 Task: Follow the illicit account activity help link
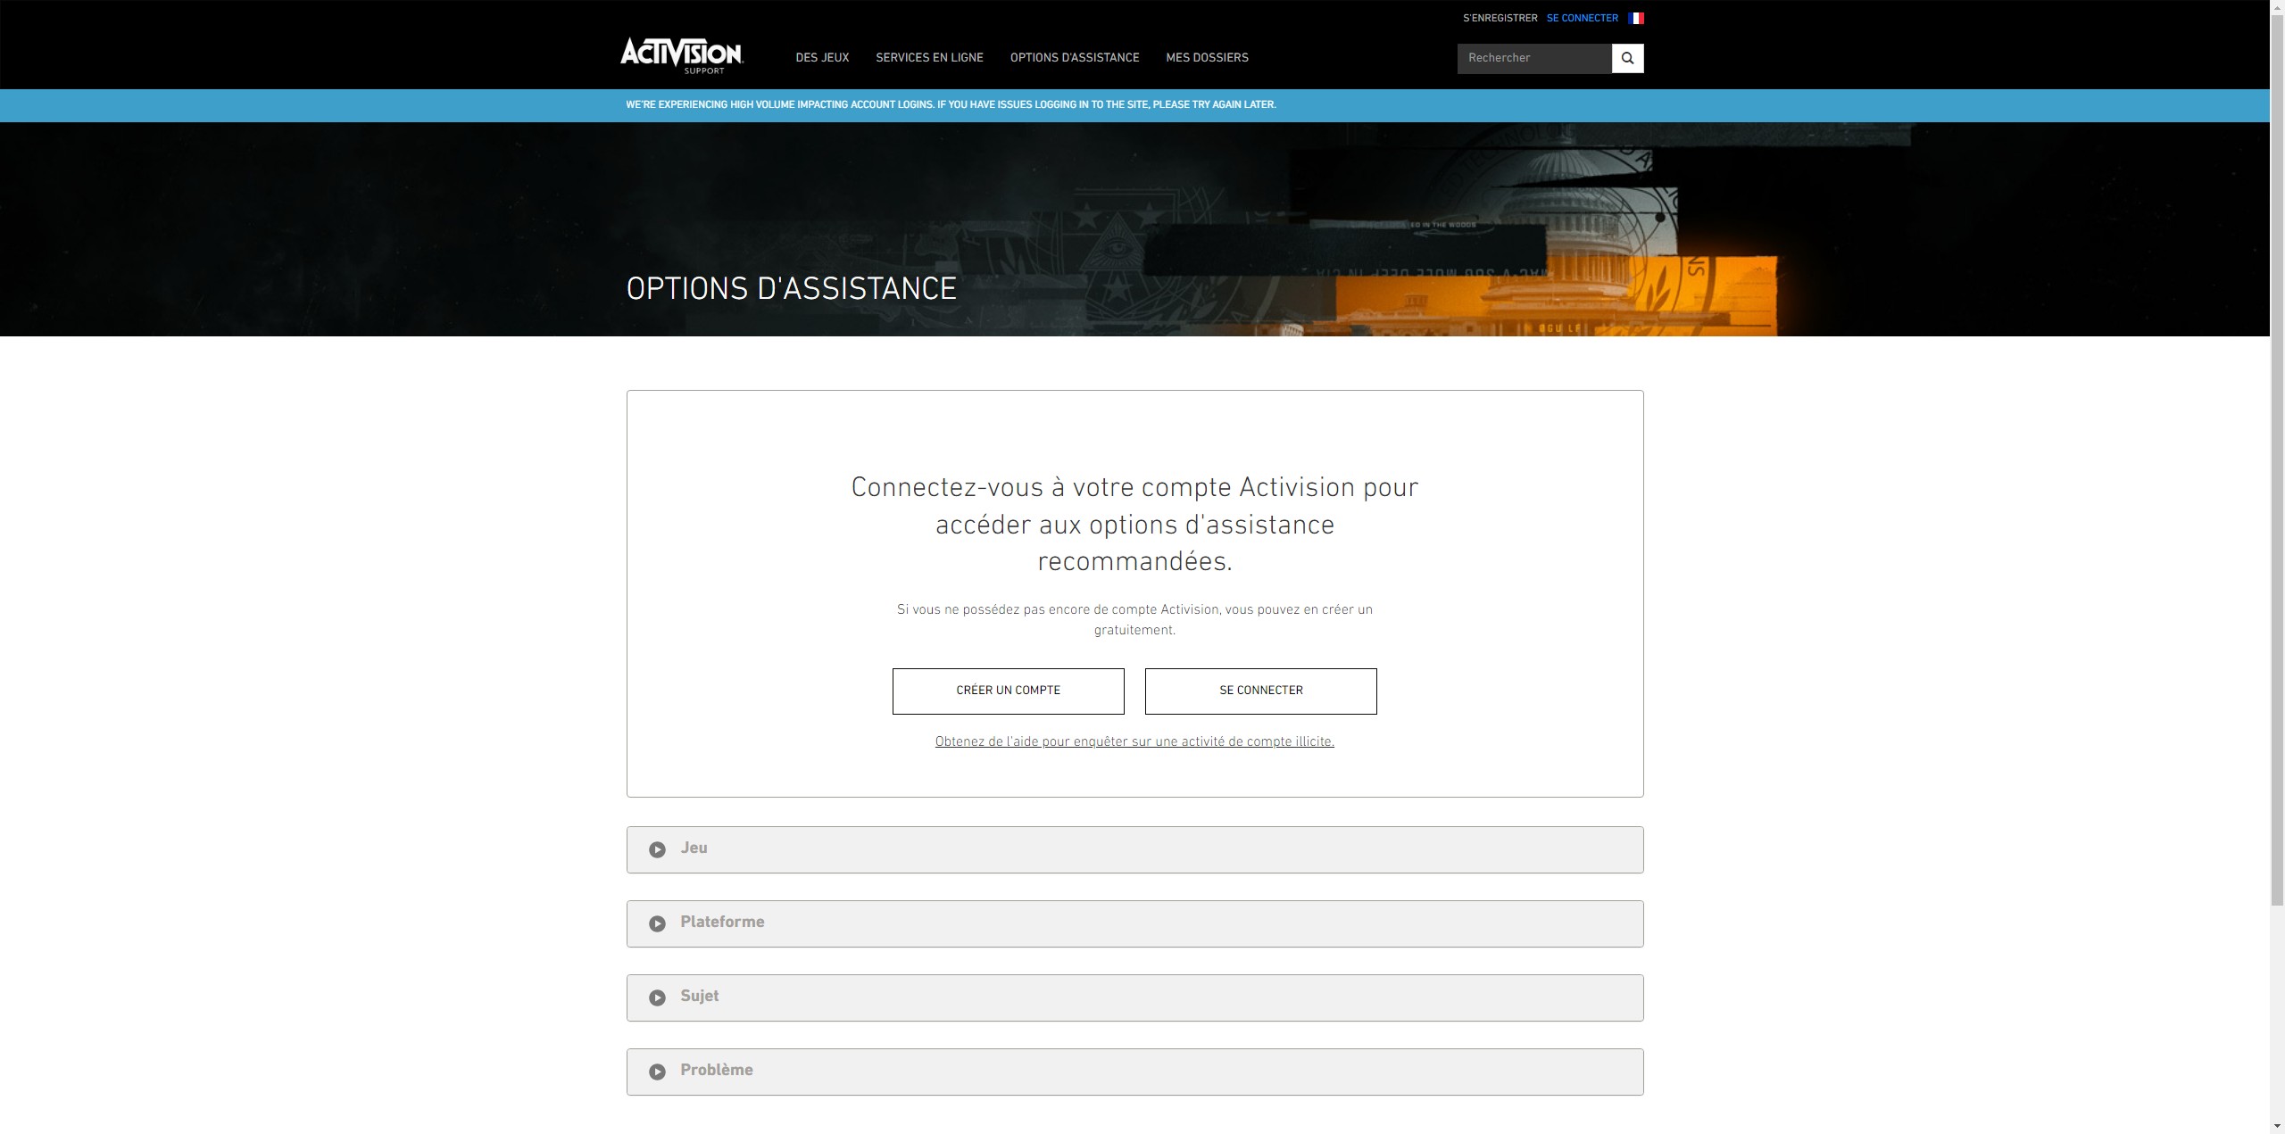click(1134, 741)
